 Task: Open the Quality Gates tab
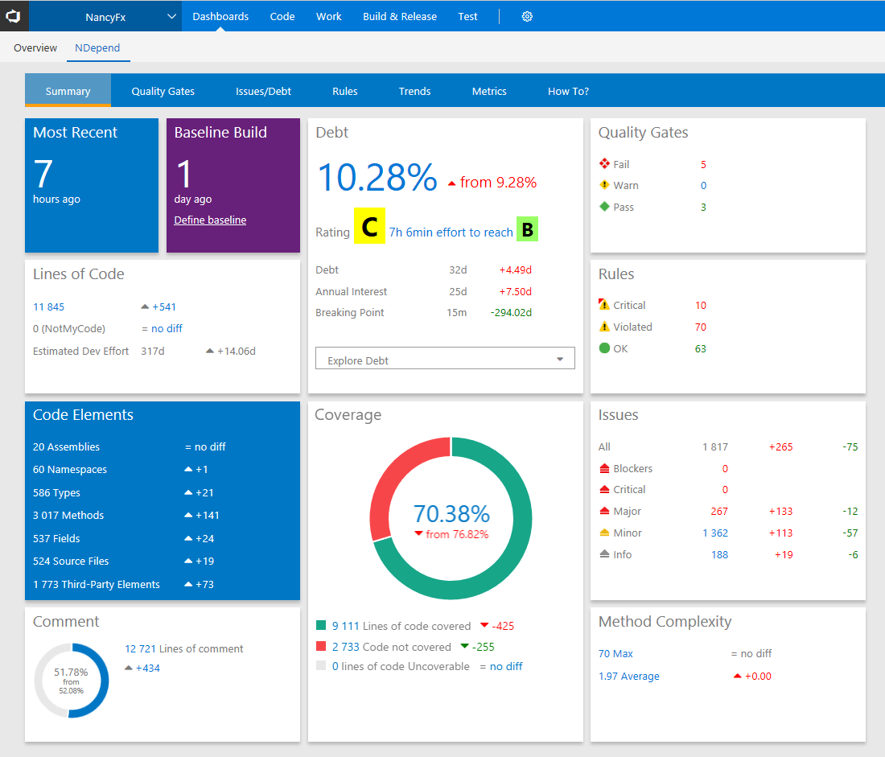(163, 91)
